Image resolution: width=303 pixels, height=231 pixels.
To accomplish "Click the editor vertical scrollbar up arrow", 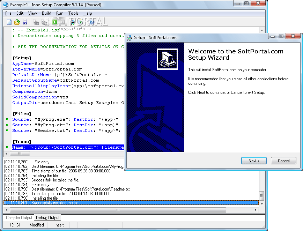I will tap(262, 30).
